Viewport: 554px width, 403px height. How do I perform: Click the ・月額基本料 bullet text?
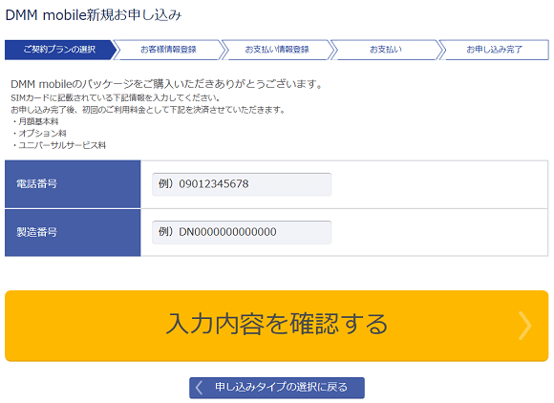point(35,121)
